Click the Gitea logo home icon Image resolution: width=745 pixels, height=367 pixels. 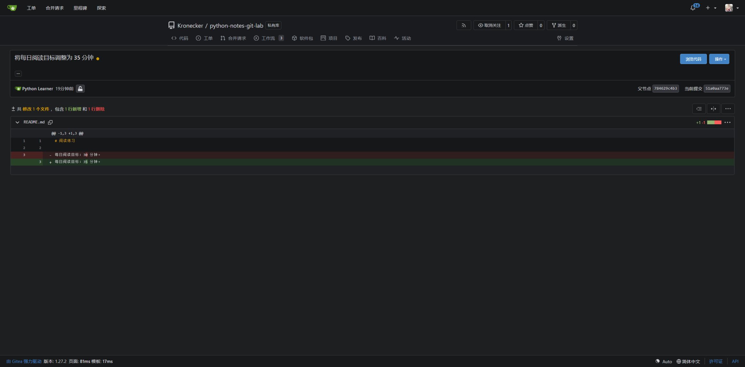tap(12, 8)
